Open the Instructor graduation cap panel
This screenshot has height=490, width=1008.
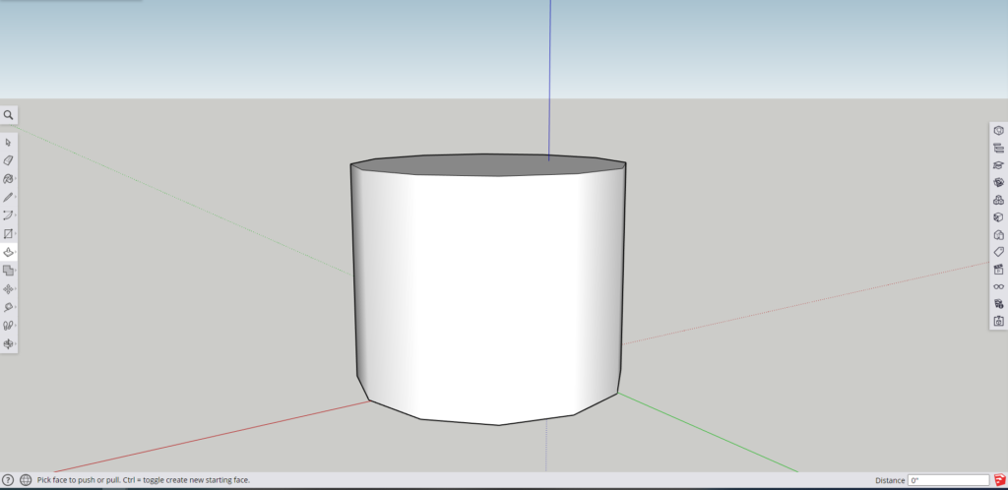tap(998, 165)
